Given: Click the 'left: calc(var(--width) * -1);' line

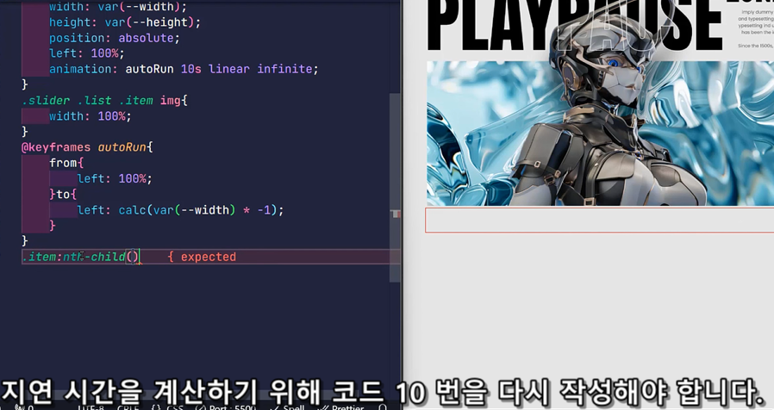Looking at the screenshot, I should 180,210.
